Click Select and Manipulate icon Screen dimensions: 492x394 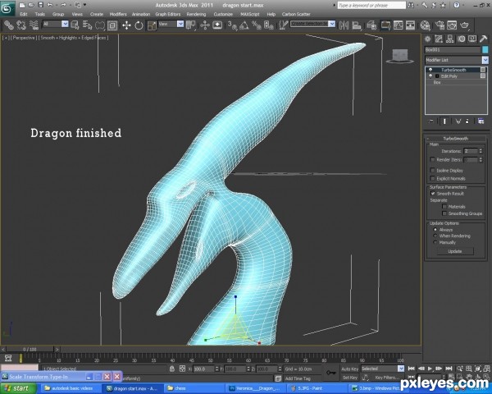tap(205, 25)
